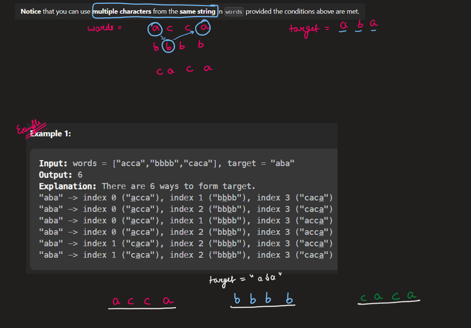
Task: Click the bold word "Notice" at top
Action: pyautogui.click(x=31, y=11)
